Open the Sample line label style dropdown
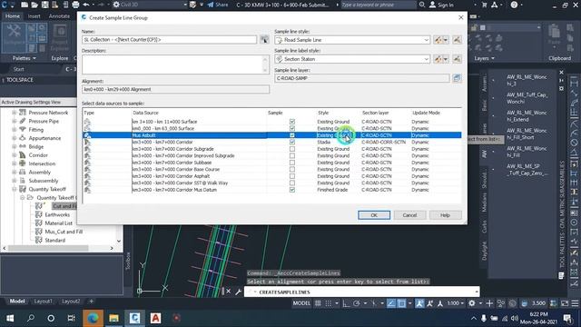 (426, 59)
